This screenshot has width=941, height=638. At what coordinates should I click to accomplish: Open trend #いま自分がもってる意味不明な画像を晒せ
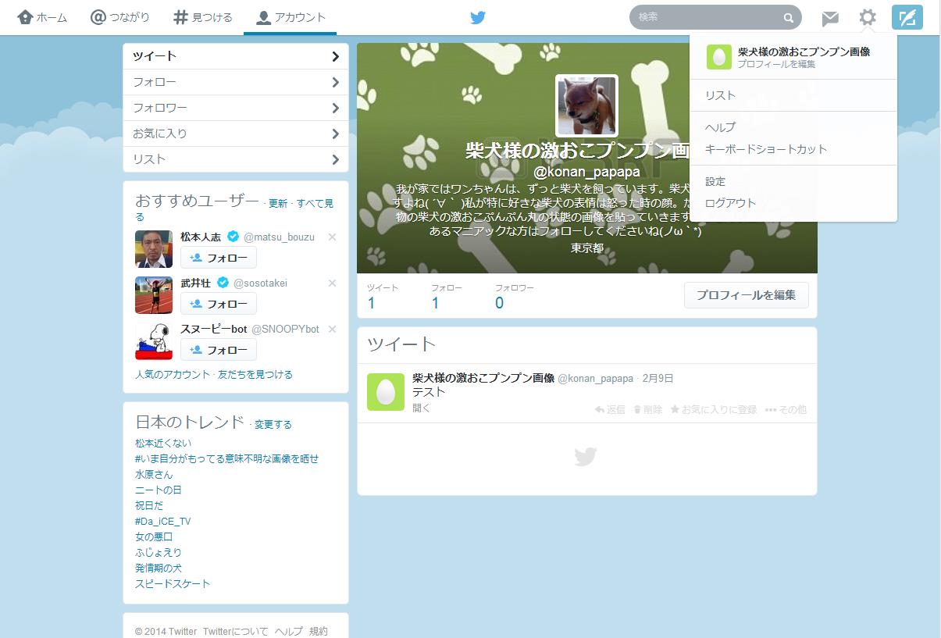(226, 459)
